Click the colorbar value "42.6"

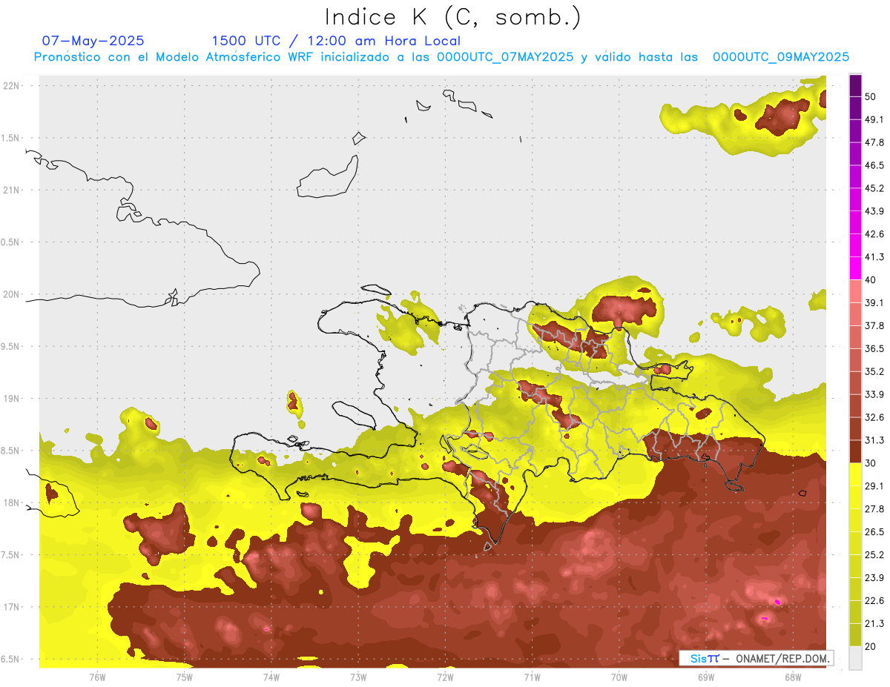click(x=874, y=234)
